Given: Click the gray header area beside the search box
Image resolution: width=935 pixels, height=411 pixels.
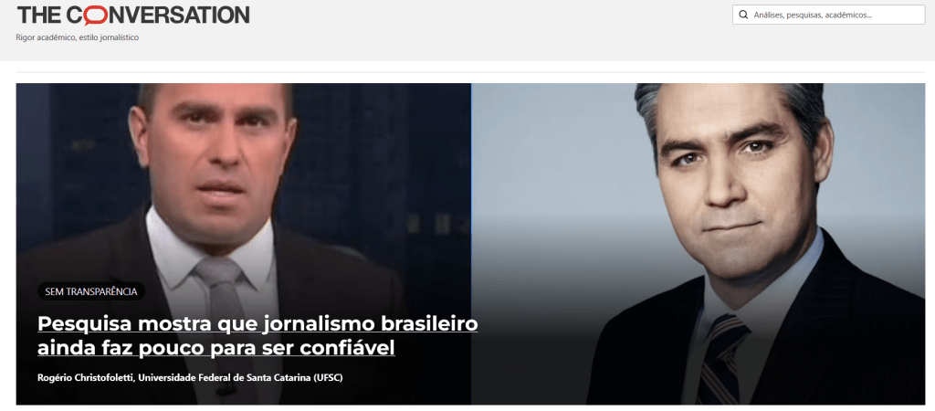Looking at the screenshot, I should [489, 30].
